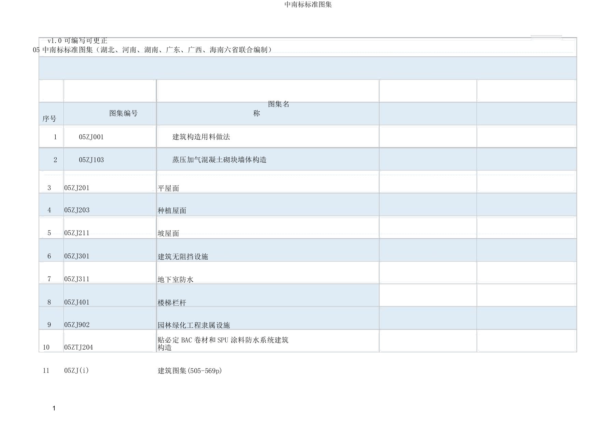
Task: Select name cell '蒸压加气混凝土砌块墙体构造'
Action: click(x=219, y=160)
